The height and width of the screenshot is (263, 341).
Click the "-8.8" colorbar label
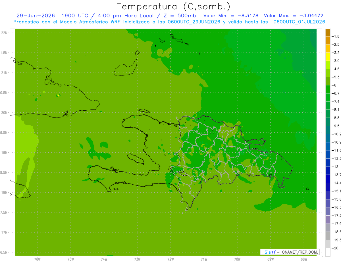click(336, 118)
